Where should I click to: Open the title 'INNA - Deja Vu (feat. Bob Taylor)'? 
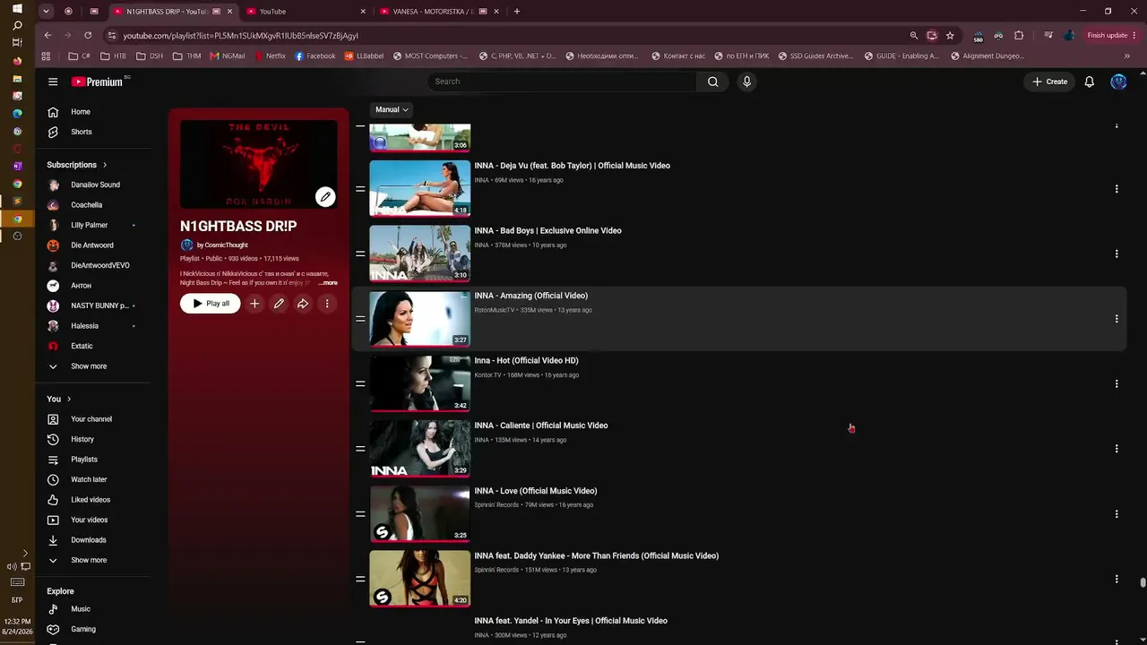[x=573, y=166]
